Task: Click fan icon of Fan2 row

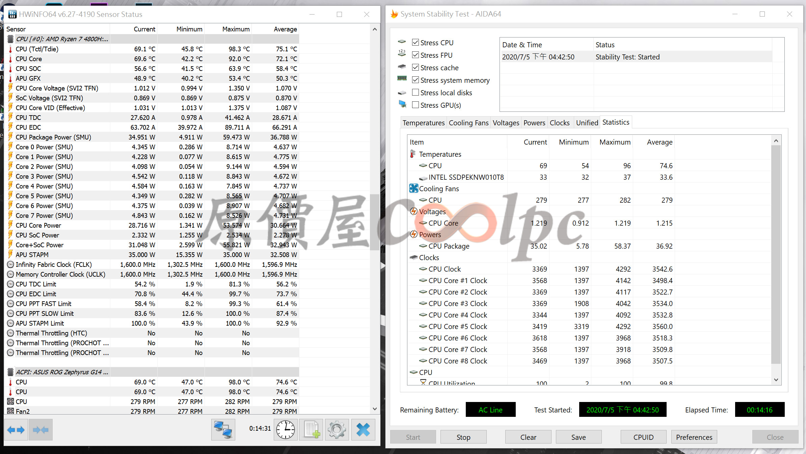Action: (10, 411)
